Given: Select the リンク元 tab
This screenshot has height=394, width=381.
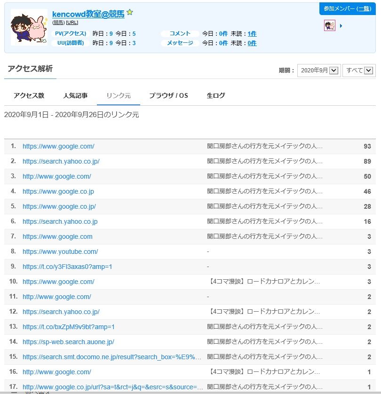Looking at the screenshot, I should [119, 95].
